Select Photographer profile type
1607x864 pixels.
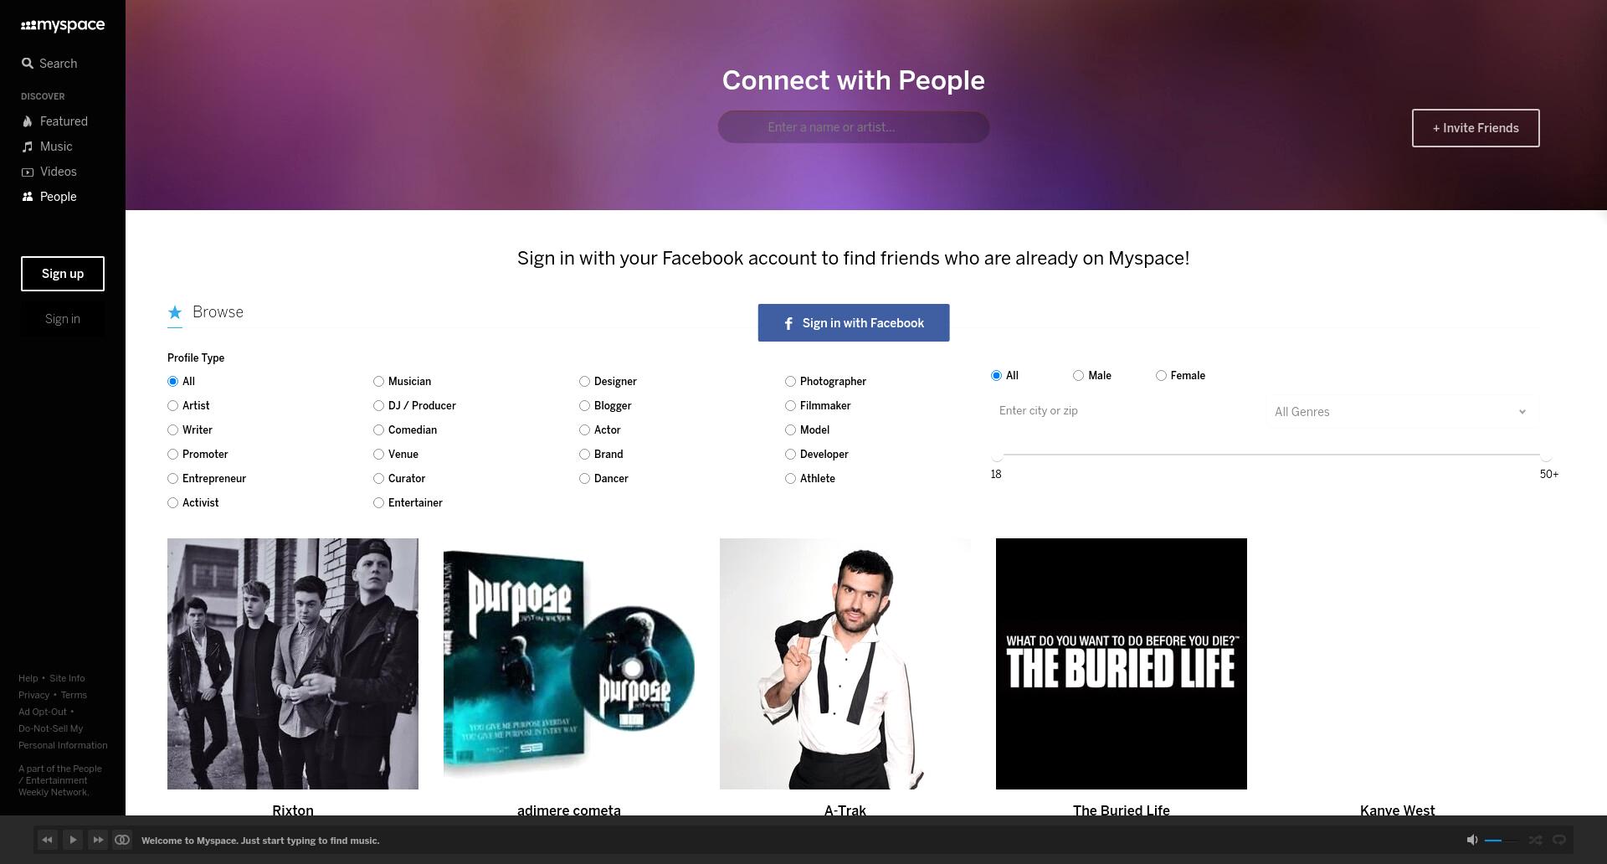click(x=791, y=382)
